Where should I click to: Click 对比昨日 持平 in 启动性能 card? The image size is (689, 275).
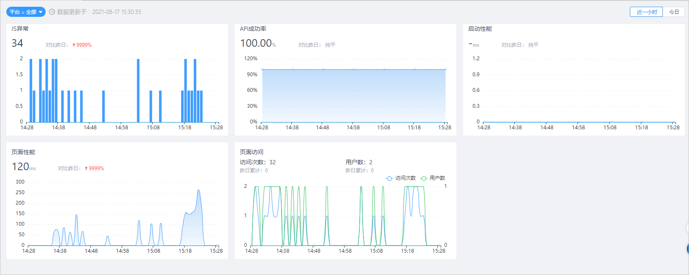click(520, 45)
